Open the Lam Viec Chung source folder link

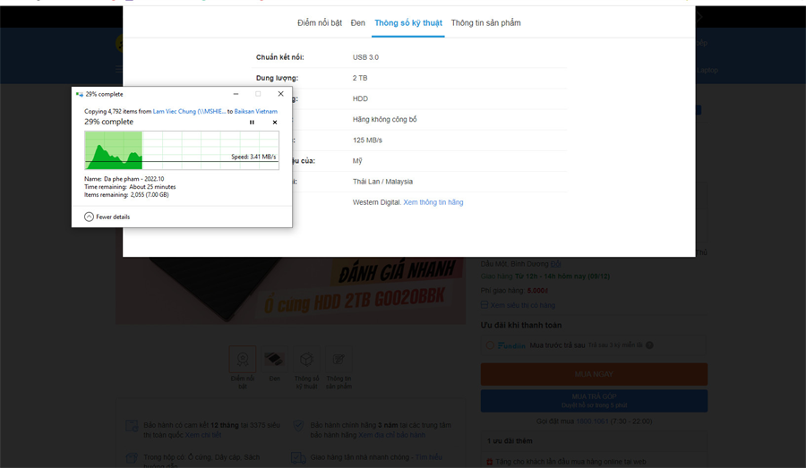[189, 112]
